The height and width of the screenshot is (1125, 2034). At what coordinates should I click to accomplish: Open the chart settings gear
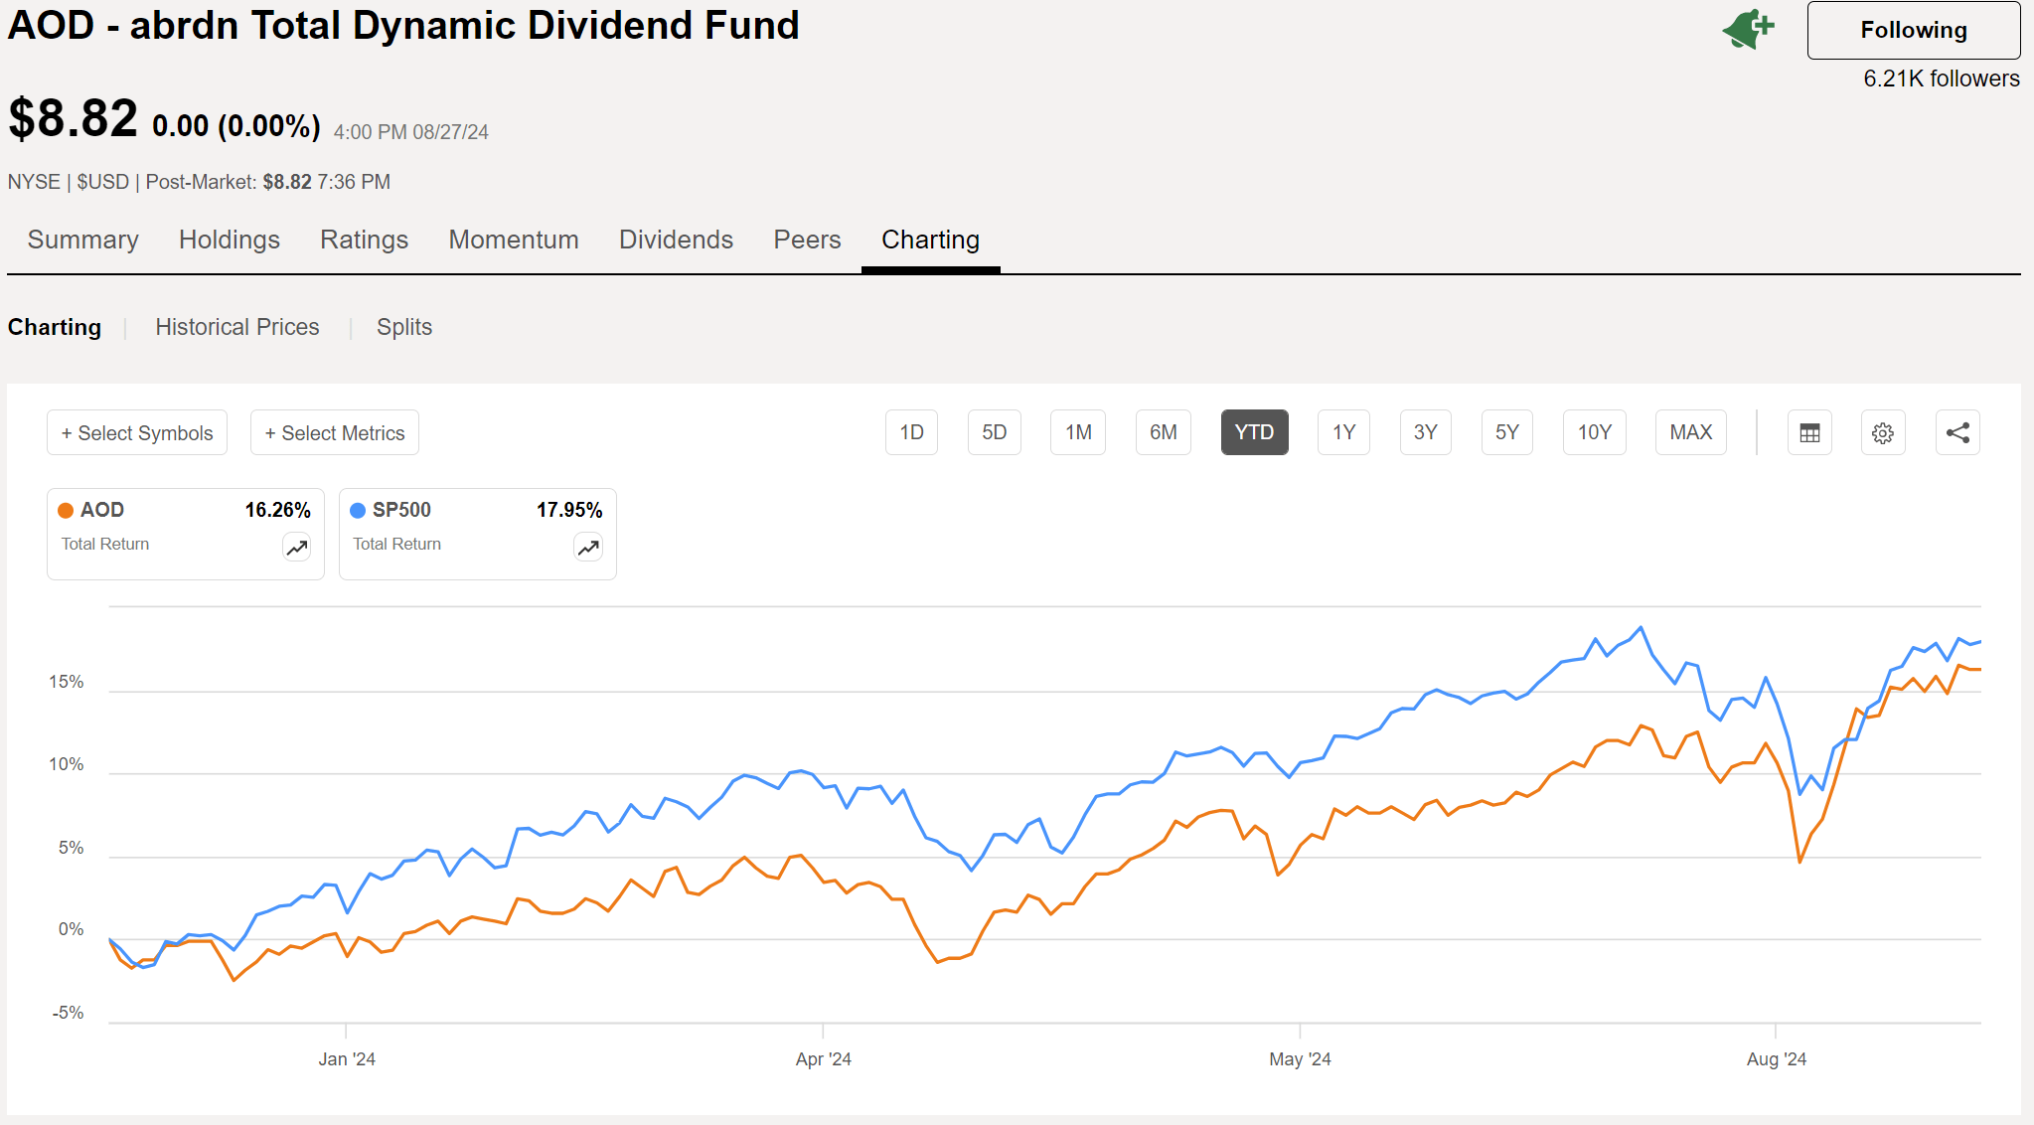pyautogui.click(x=1883, y=432)
